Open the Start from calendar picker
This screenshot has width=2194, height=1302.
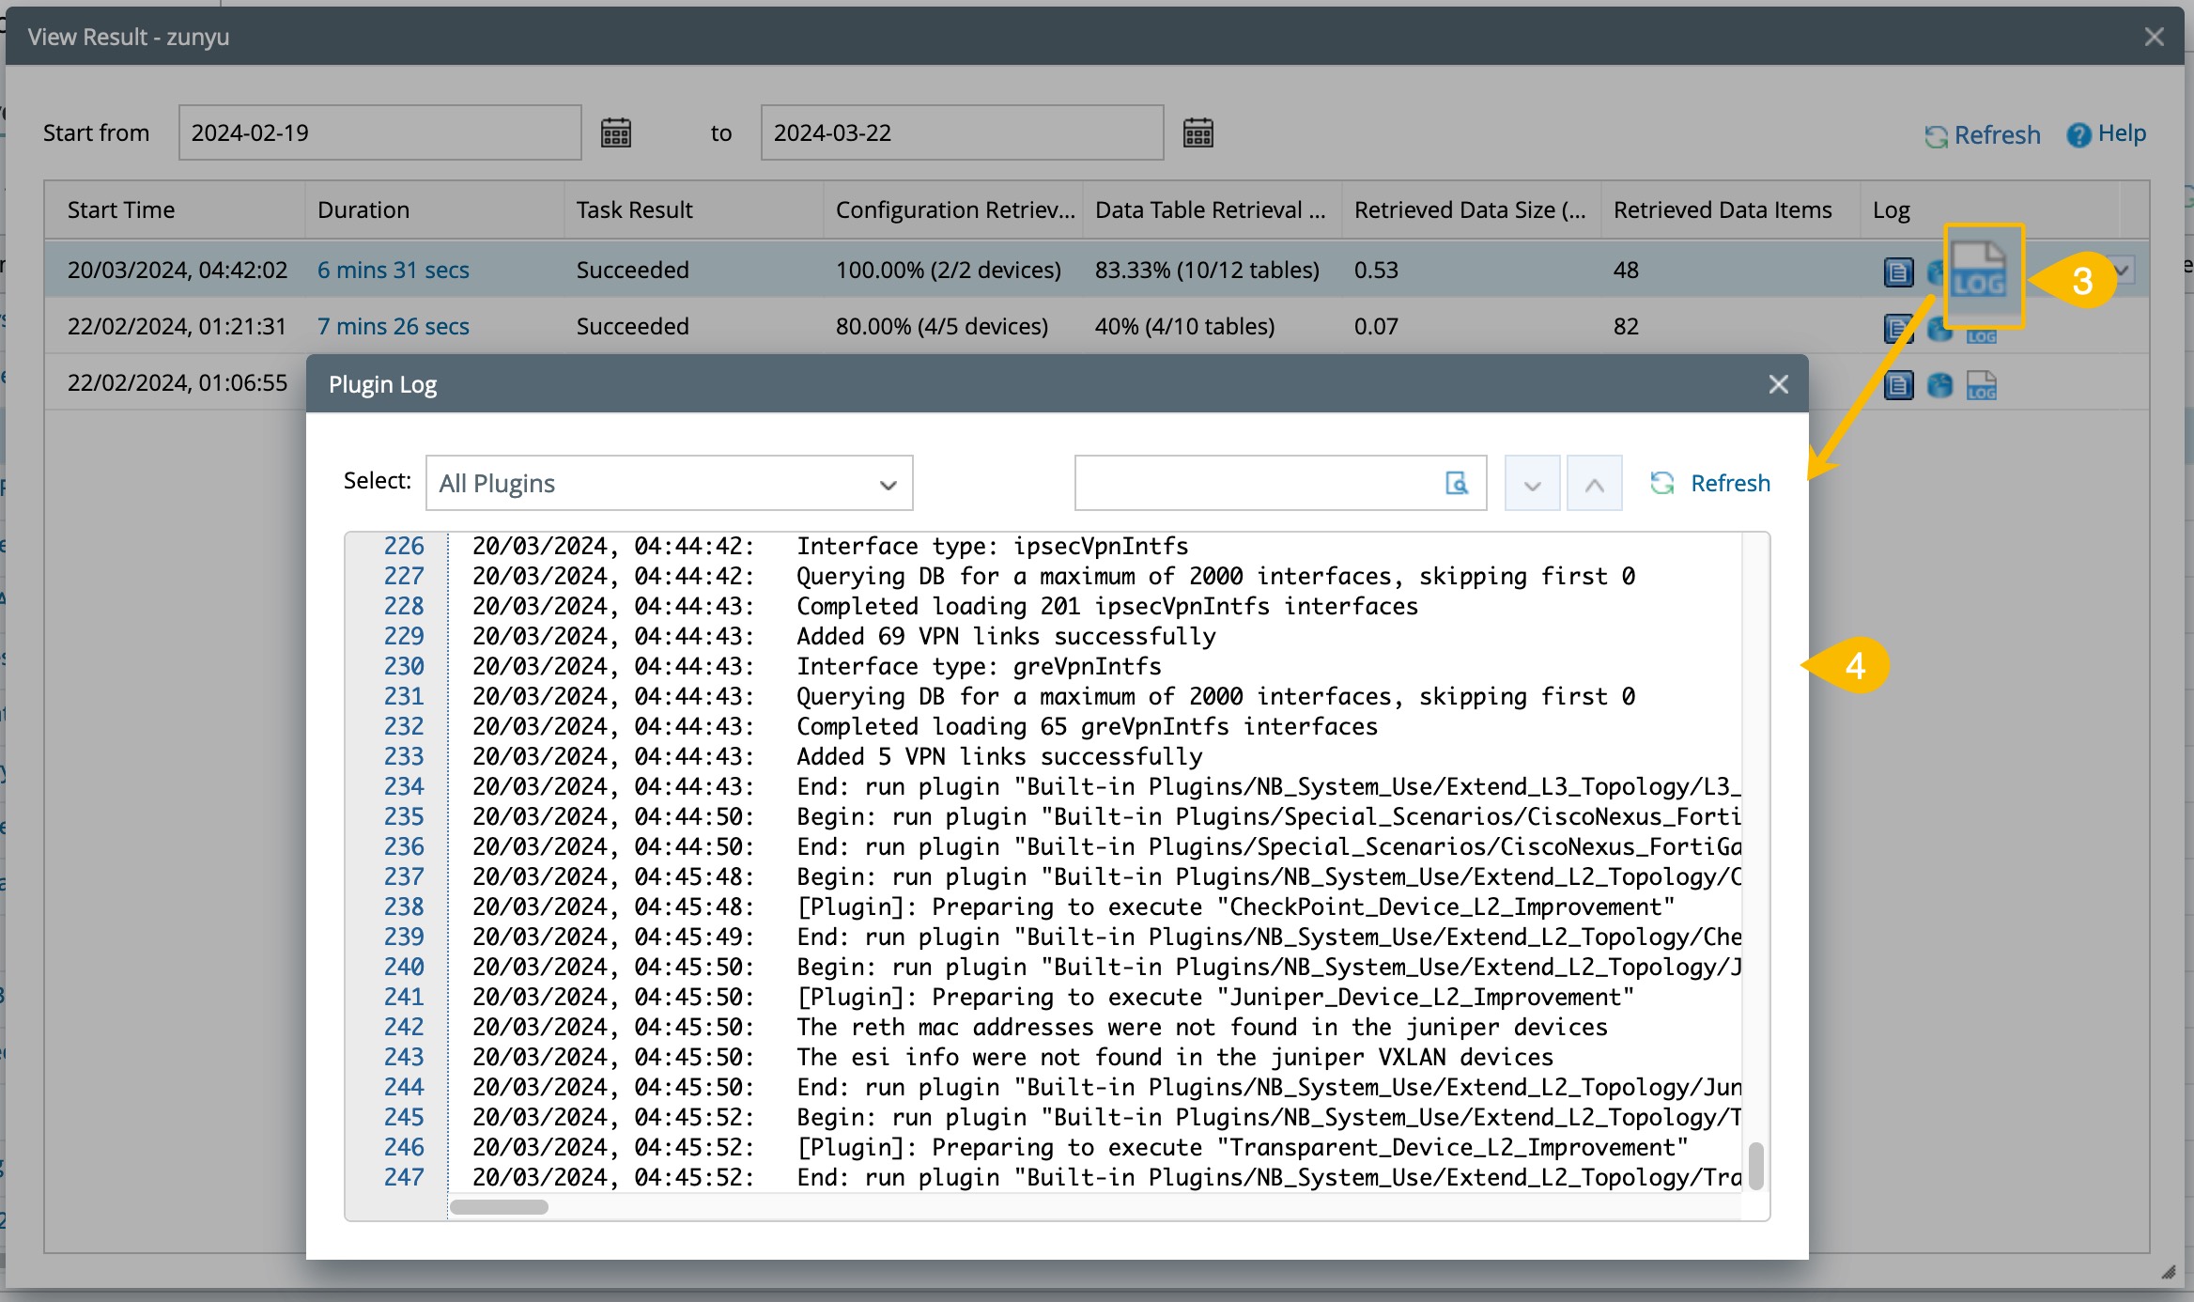point(616,133)
